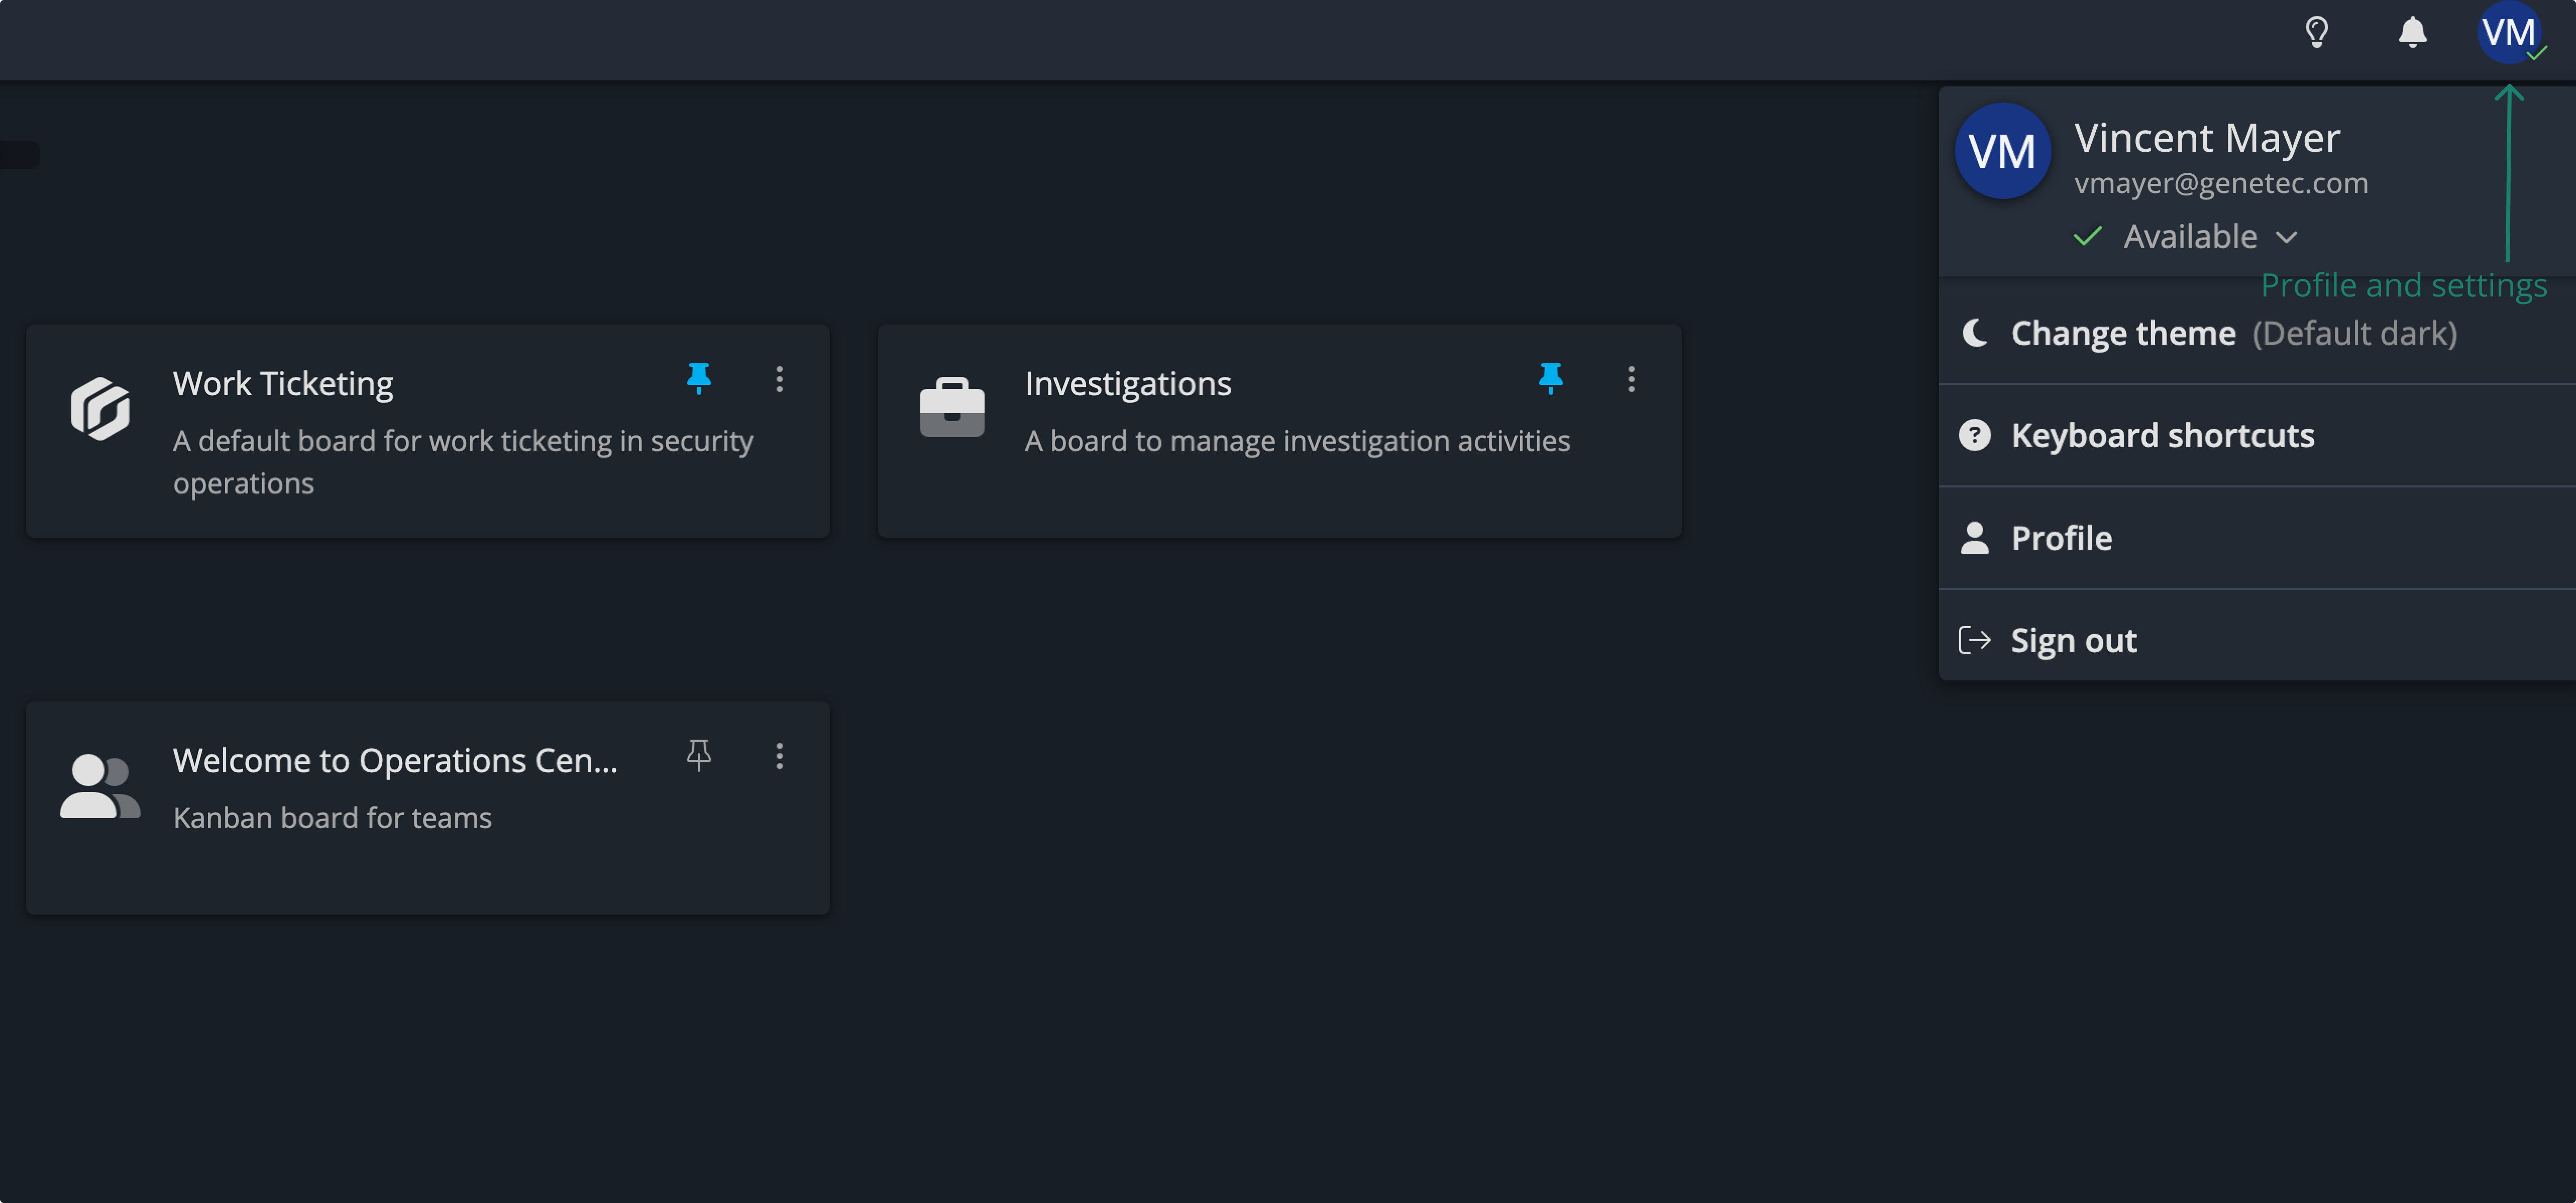
Task: Open the notifications bell
Action: click(2412, 32)
